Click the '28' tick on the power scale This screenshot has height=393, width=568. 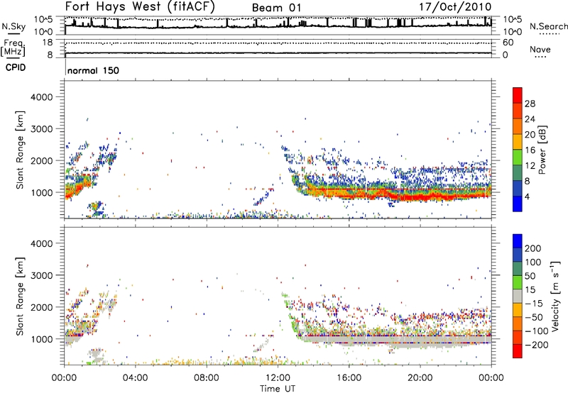530,104
